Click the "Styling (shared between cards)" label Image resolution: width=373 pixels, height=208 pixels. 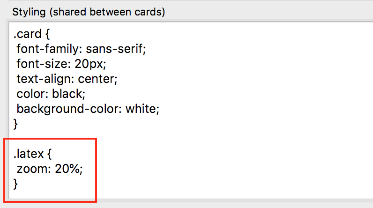[x=89, y=12]
